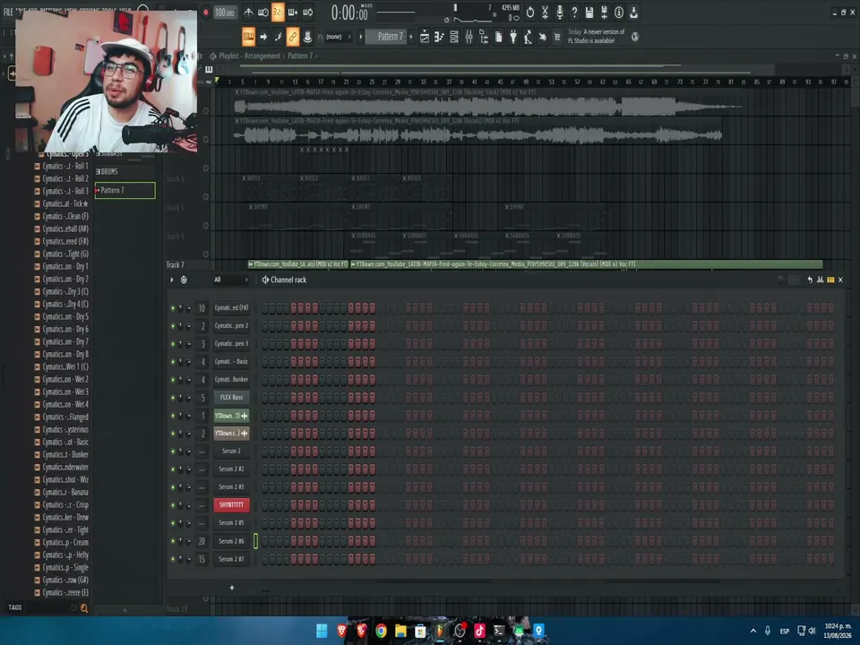Click mixer track number 20 for Serum 2 #6

202,541
